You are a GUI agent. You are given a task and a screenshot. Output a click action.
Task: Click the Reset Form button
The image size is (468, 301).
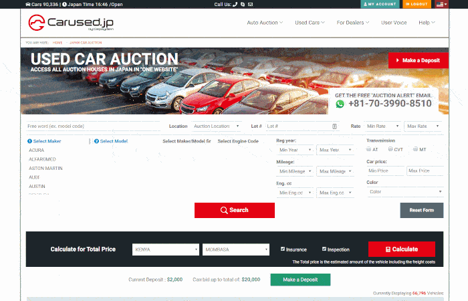(421, 210)
